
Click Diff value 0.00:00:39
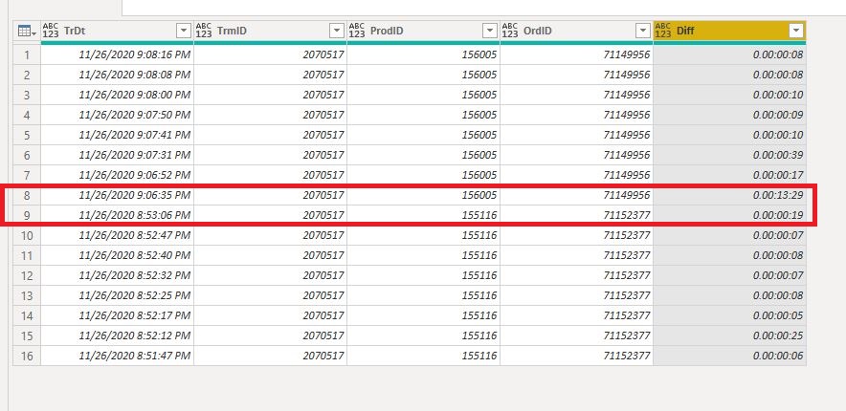(x=729, y=155)
